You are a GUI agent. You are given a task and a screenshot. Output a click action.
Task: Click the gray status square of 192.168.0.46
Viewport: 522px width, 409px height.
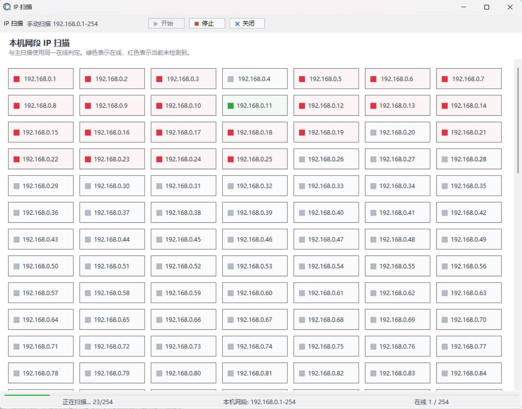231,239
